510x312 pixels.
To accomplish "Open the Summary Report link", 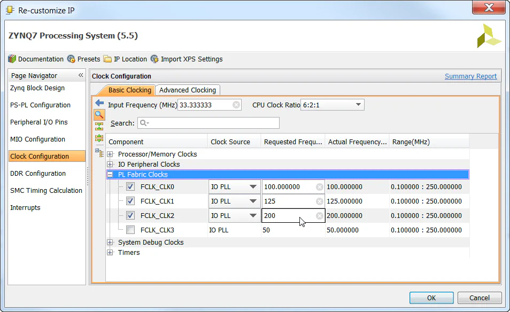I will point(470,76).
